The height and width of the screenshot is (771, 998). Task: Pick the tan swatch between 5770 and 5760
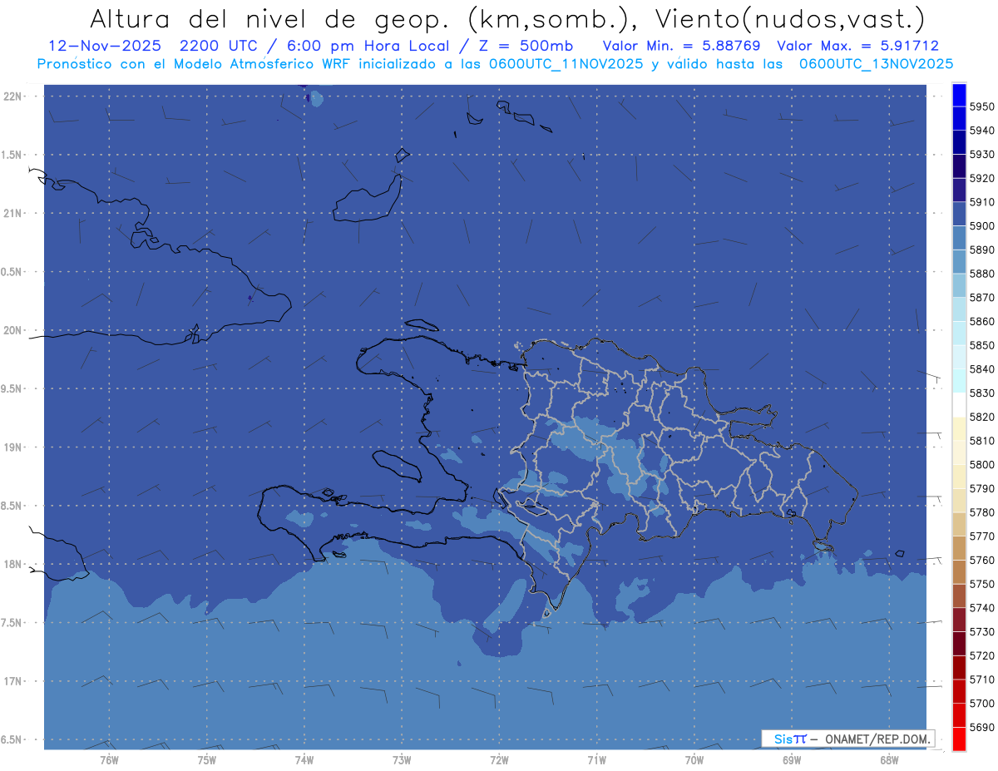pyautogui.click(x=959, y=548)
